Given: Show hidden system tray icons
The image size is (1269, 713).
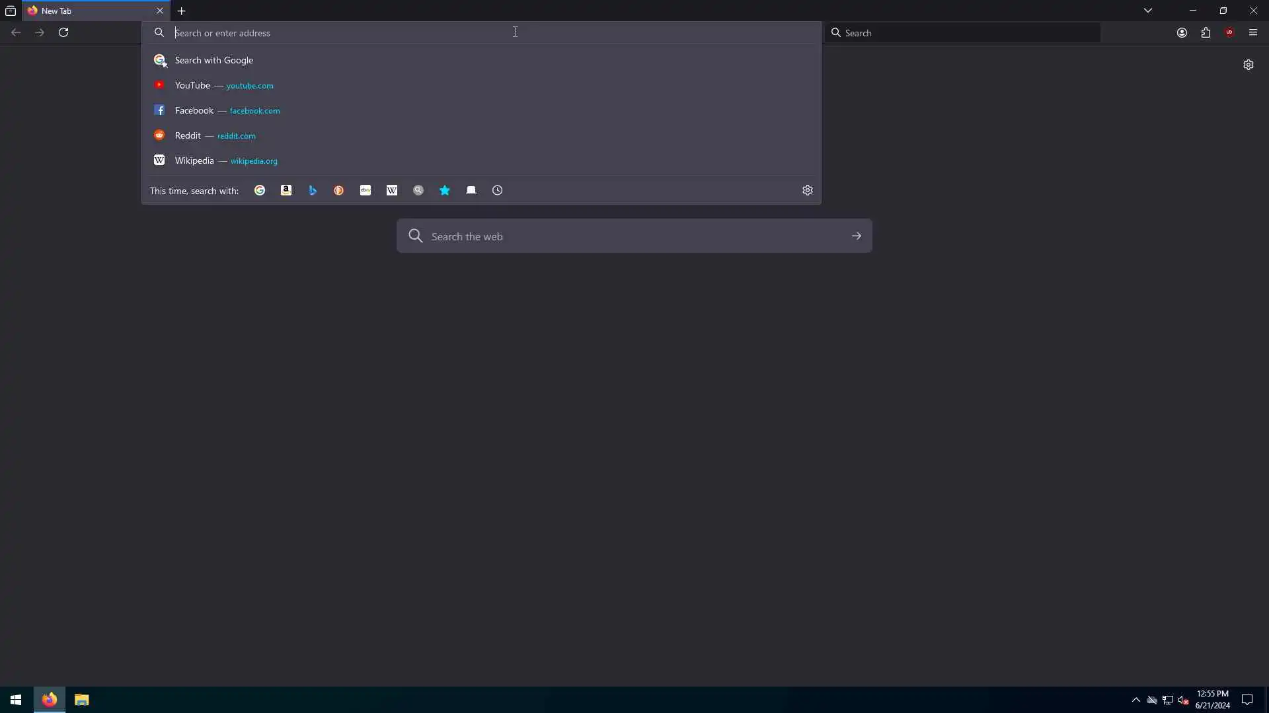Looking at the screenshot, I should coord(1135,700).
